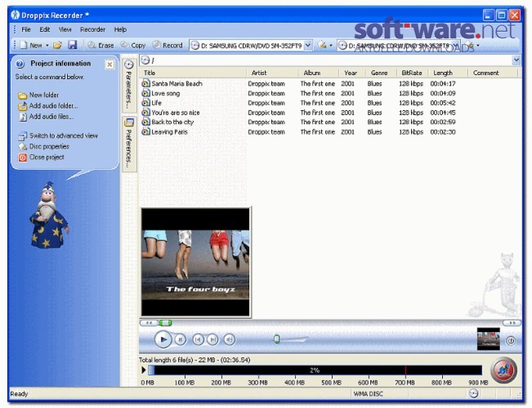The height and width of the screenshot is (408, 532).
Task: Click Close project command
Action: pyautogui.click(x=41, y=157)
